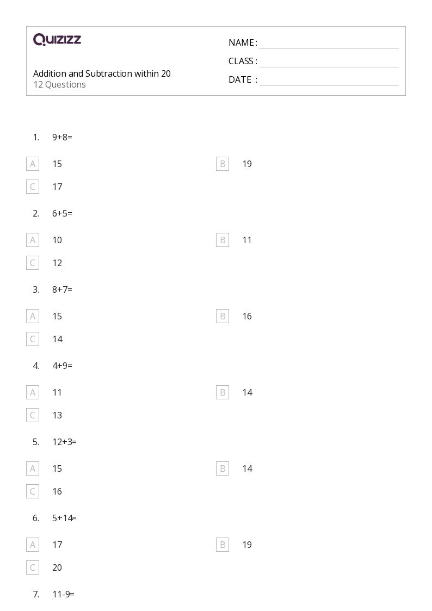
Task: Select answer box A for 6+5 (10)
Action: pyautogui.click(x=33, y=240)
